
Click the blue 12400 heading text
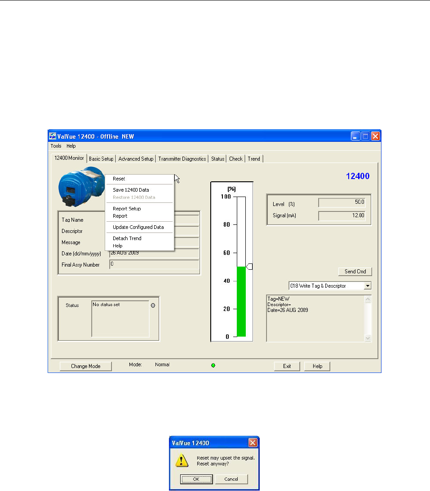tap(358, 176)
